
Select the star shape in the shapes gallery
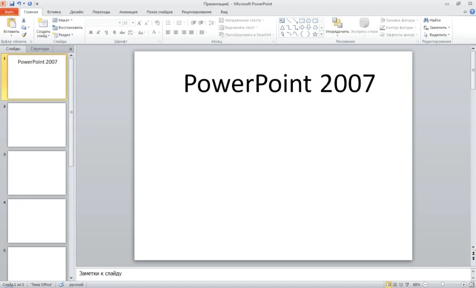point(315,34)
